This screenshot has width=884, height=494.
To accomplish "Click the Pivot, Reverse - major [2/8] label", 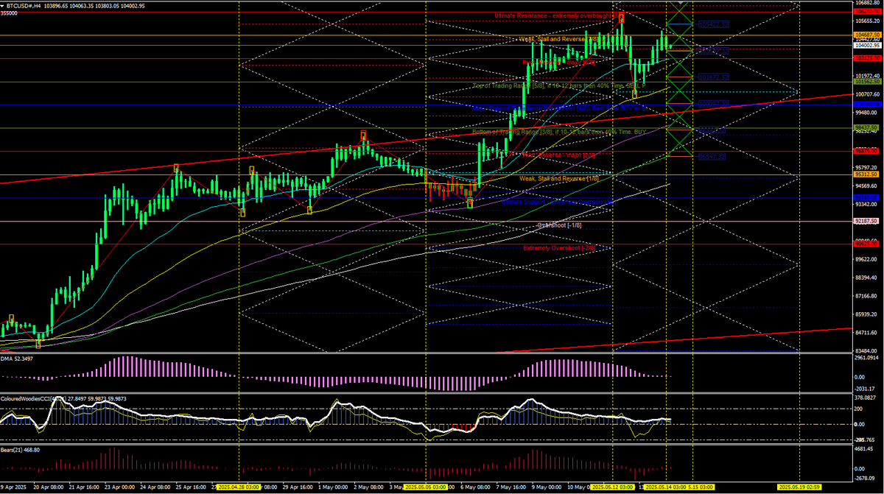I will coord(558,155).
